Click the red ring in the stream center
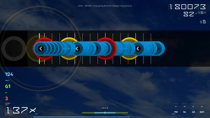This screenshot has height=118, width=210. [x=106, y=49]
